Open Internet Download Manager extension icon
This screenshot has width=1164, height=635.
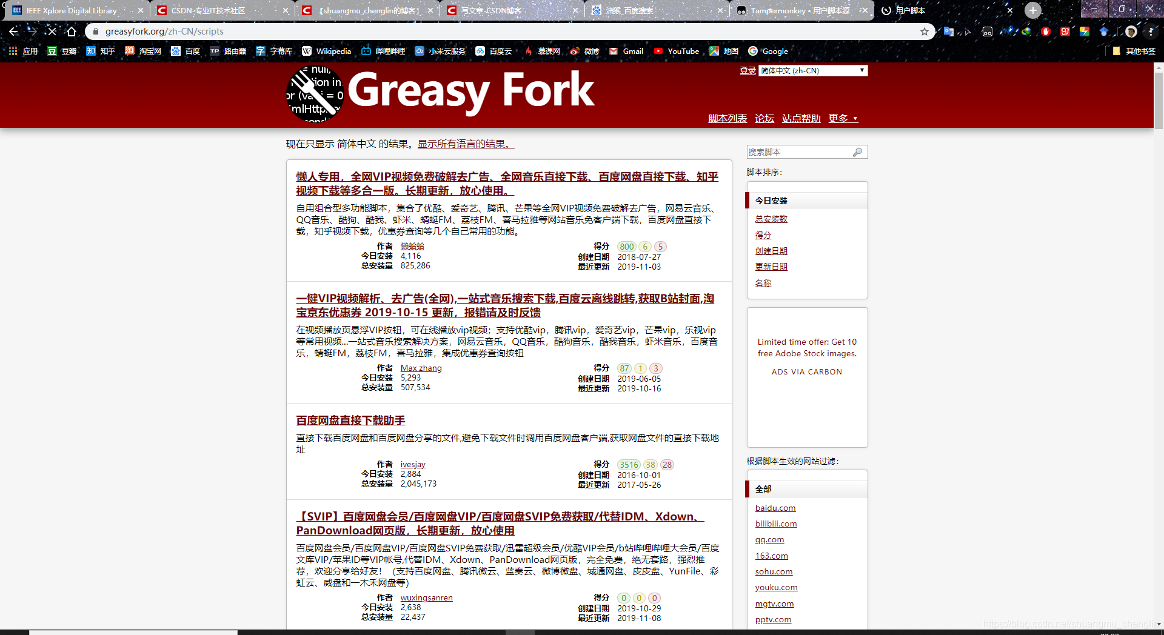click(1026, 32)
